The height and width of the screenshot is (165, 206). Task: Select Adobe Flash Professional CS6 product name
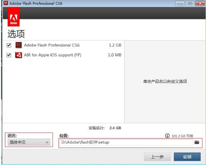tap(52, 45)
